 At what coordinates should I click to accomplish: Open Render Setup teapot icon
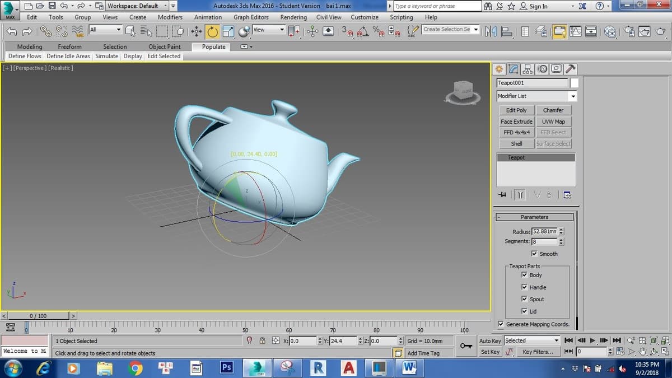click(x=629, y=32)
